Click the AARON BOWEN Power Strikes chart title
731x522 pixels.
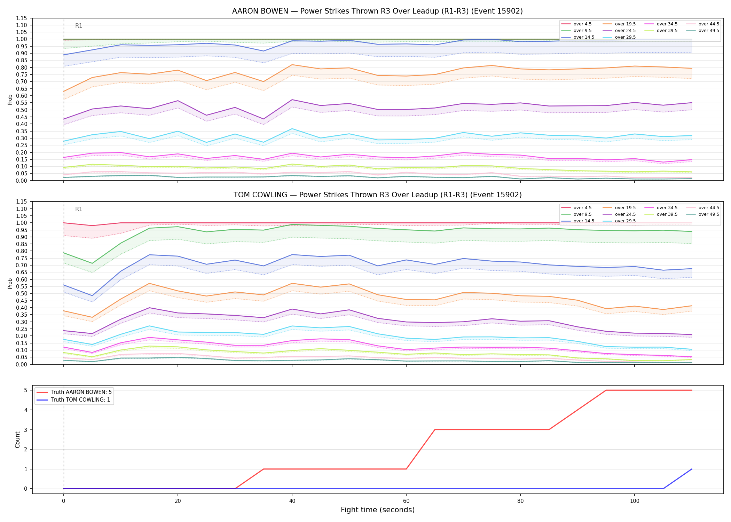(x=377, y=11)
